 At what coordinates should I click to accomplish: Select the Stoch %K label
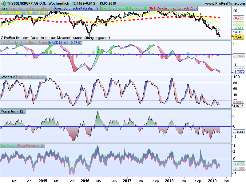point(8,77)
